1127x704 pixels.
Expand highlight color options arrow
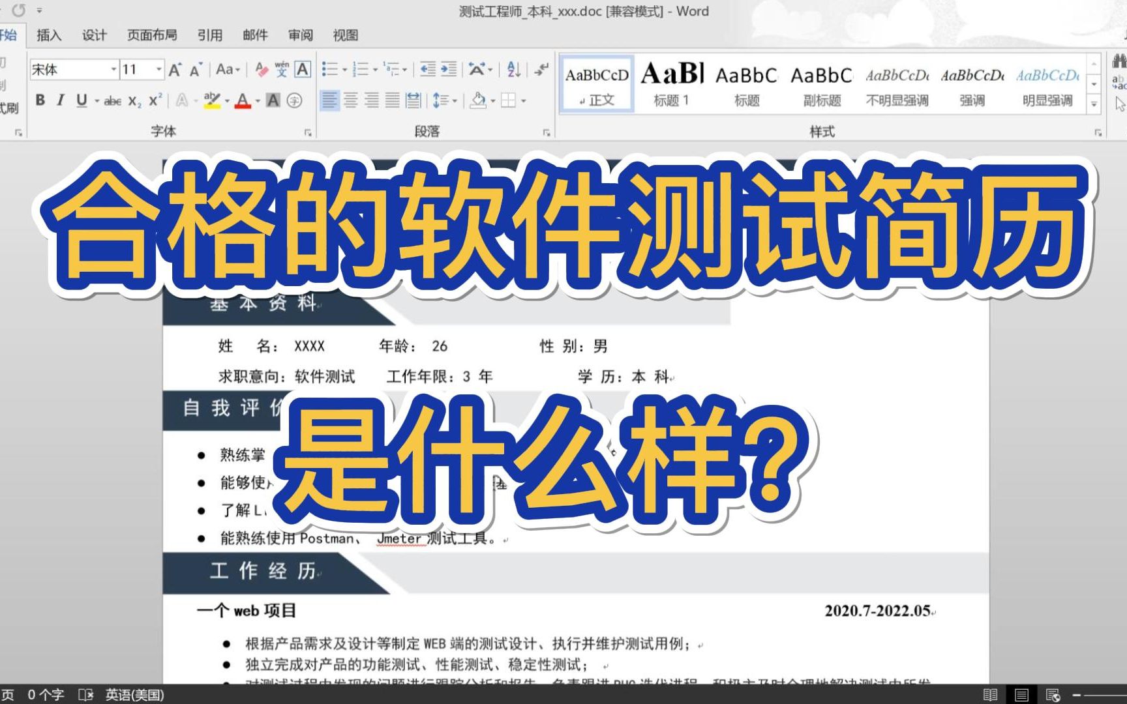227,101
